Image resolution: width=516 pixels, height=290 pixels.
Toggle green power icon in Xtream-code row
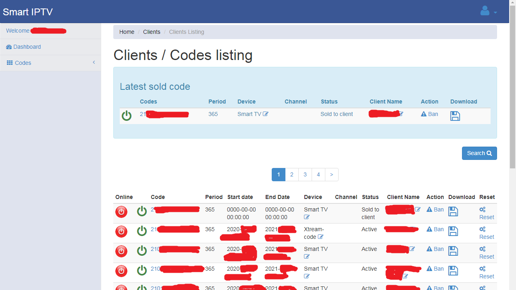click(142, 231)
